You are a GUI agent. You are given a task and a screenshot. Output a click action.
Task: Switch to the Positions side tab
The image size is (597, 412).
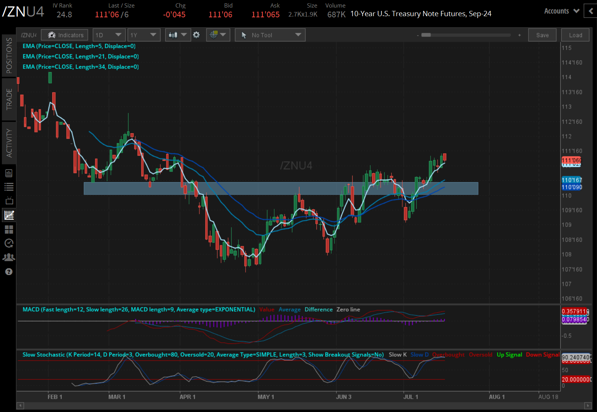tap(9, 55)
